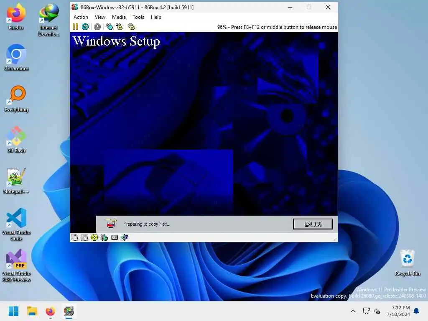Image resolution: width=428 pixels, height=321 pixels.
Task: Open Firefox from the taskbar
Action: (50, 311)
